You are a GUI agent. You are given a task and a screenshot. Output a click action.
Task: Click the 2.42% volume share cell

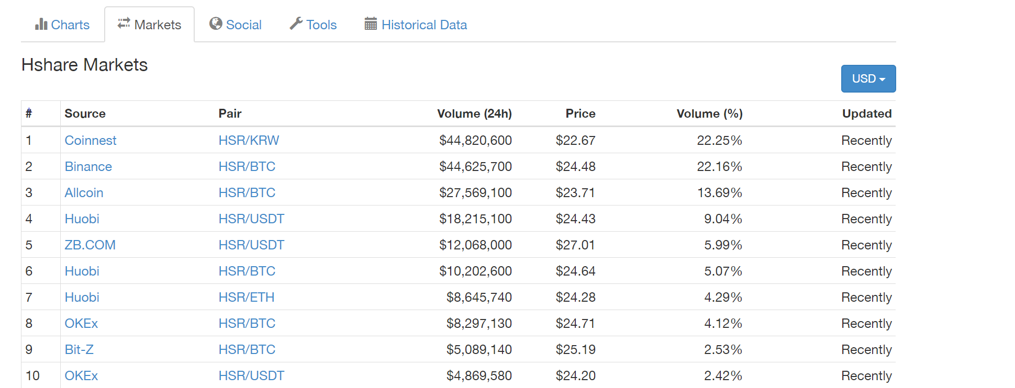tap(723, 375)
